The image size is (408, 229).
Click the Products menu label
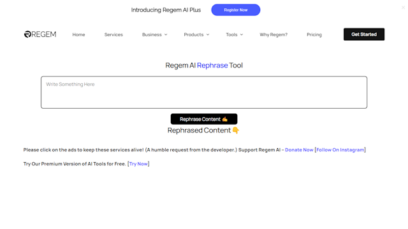coord(194,34)
